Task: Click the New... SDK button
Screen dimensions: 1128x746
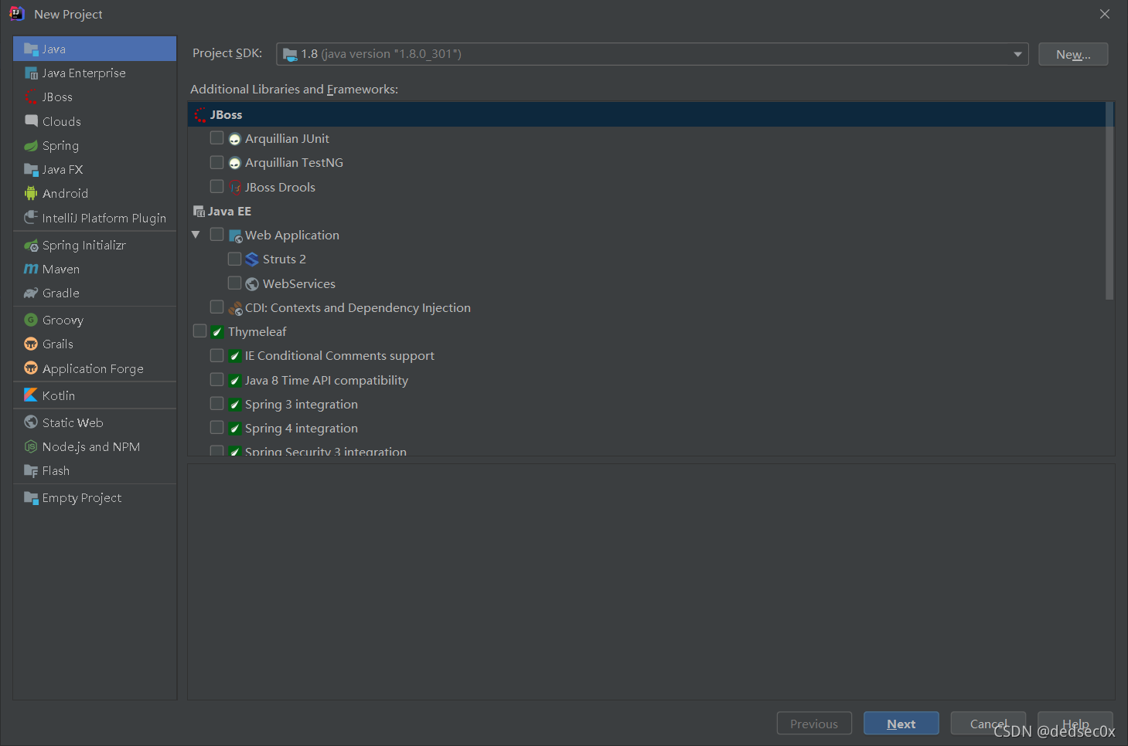Action: [1073, 54]
